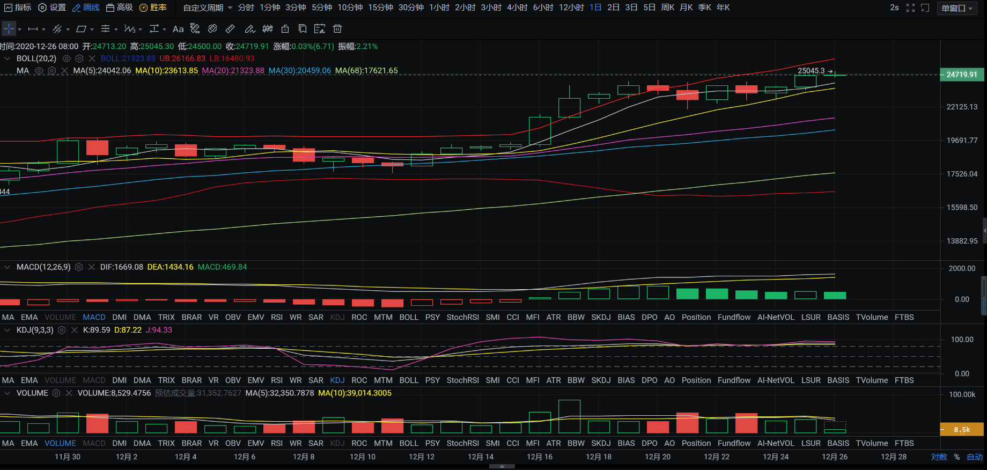Select the crosshair cursor tool
This screenshot has height=470, width=987.
click(9, 29)
